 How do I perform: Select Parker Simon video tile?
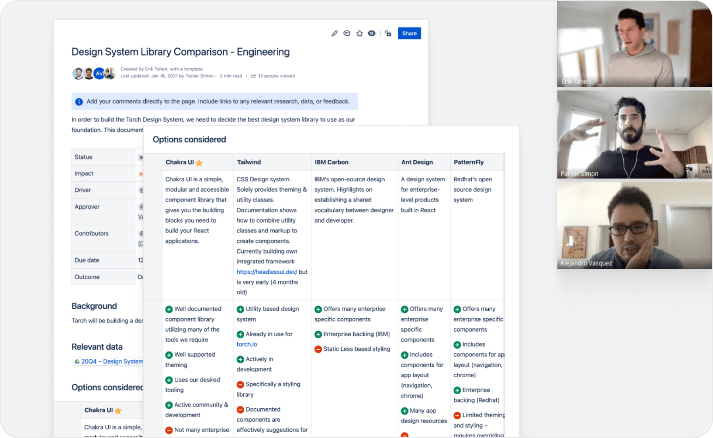point(634,134)
